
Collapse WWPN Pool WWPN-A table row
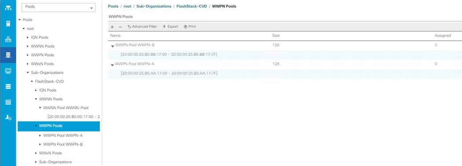tap(113, 65)
